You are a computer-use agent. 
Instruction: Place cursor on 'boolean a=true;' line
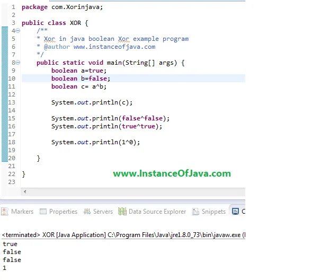79,71
